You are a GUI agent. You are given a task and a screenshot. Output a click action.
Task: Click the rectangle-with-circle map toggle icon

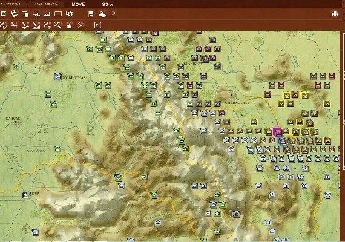pos(25,14)
